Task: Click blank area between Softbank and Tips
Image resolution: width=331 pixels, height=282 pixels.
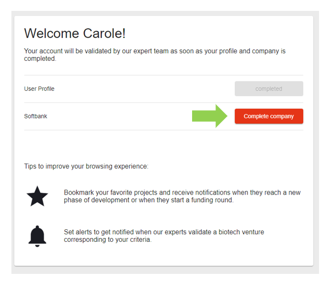Action: tap(163, 147)
